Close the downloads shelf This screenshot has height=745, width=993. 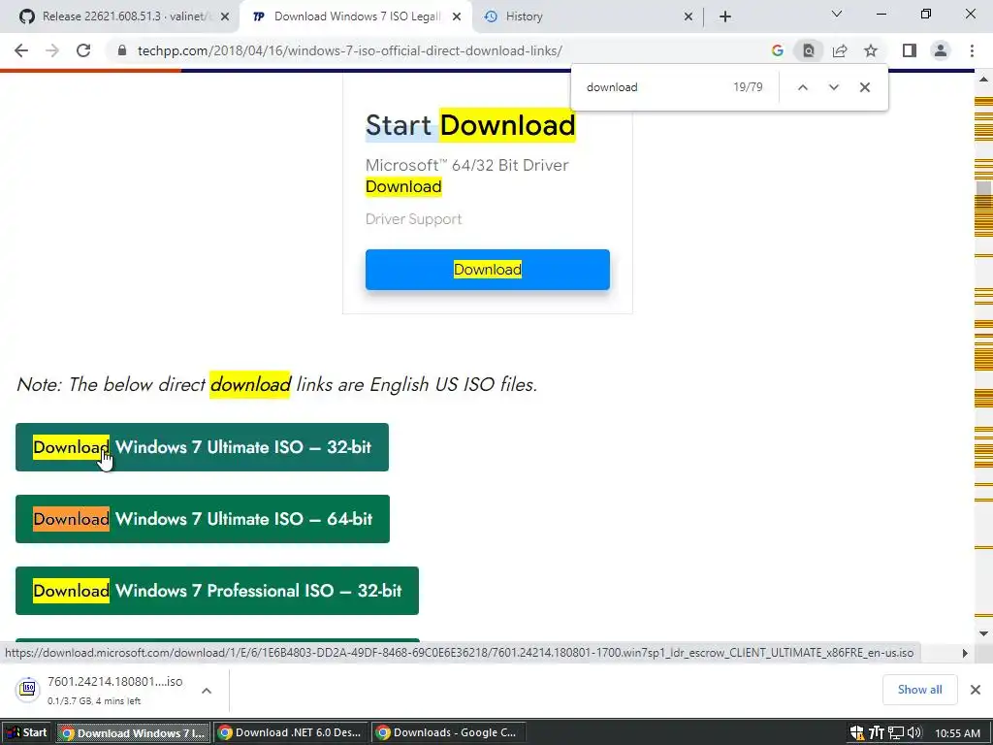point(976,690)
